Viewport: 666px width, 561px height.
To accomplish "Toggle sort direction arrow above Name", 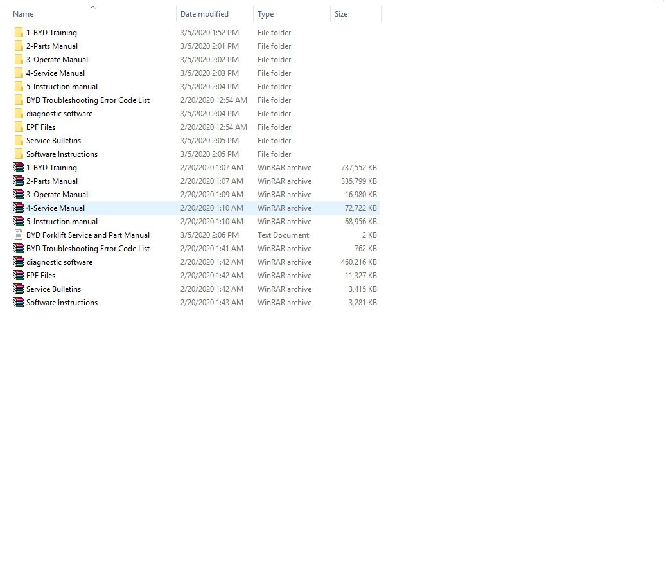I will [92, 7].
